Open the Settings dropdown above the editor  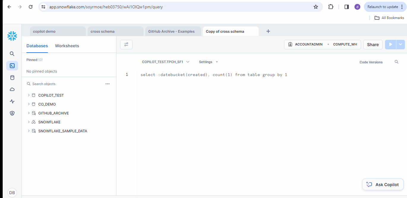[x=209, y=62]
